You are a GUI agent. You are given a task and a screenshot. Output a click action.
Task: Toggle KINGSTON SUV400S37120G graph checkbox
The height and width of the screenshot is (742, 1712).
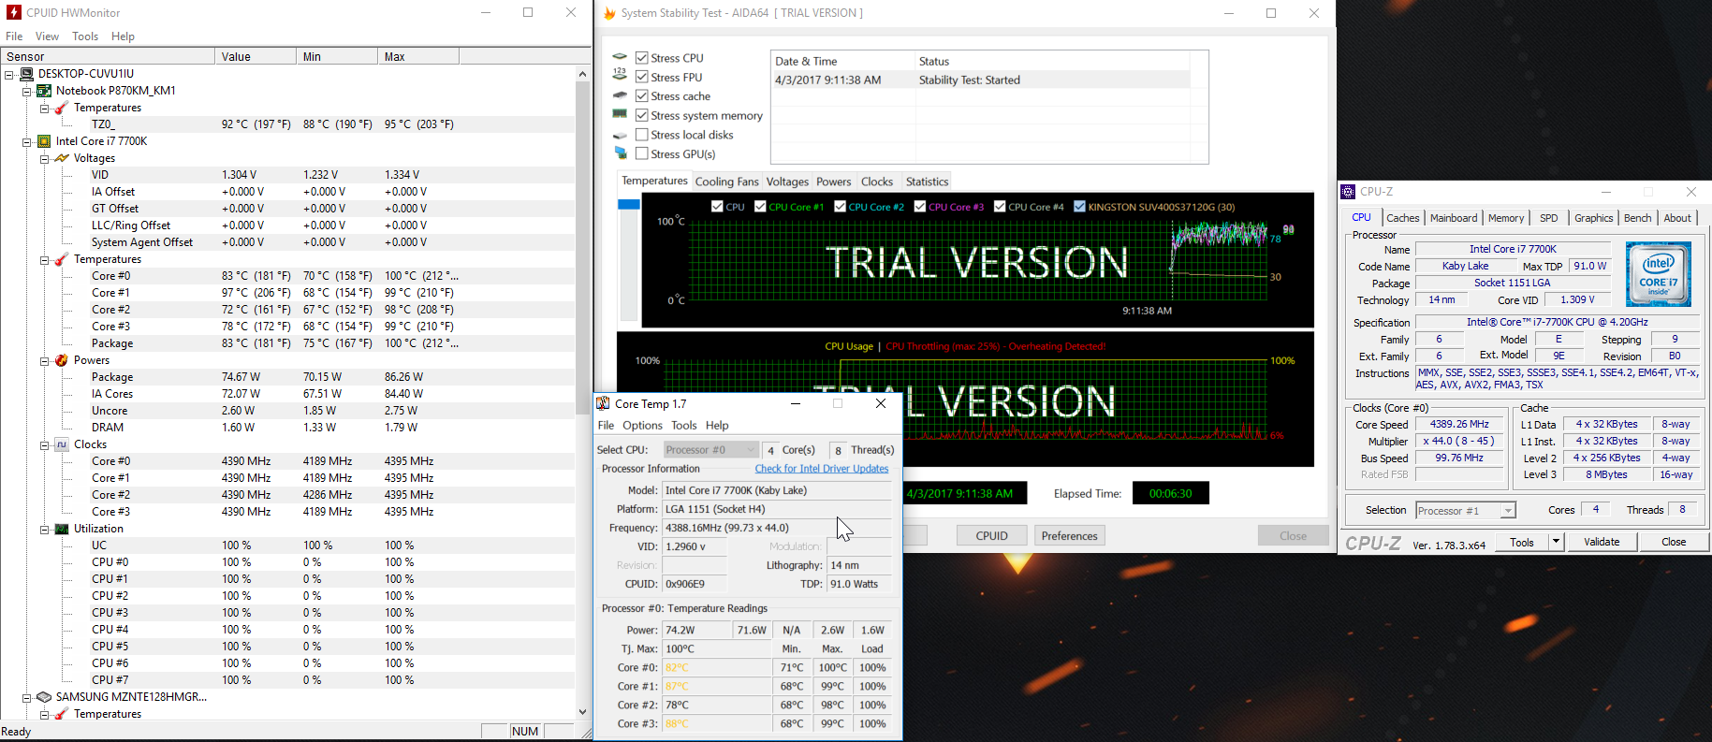[x=1079, y=207]
